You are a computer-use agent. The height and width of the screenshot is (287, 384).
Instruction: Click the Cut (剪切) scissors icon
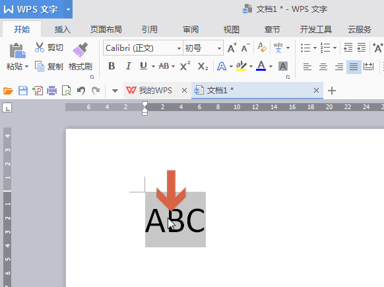(x=39, y=48)
